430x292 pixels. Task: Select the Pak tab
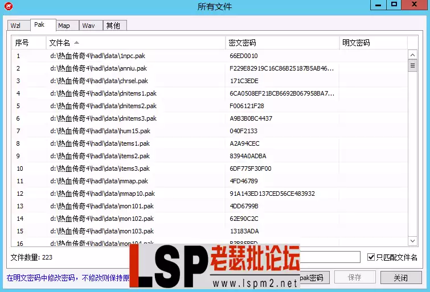(43, 24)
